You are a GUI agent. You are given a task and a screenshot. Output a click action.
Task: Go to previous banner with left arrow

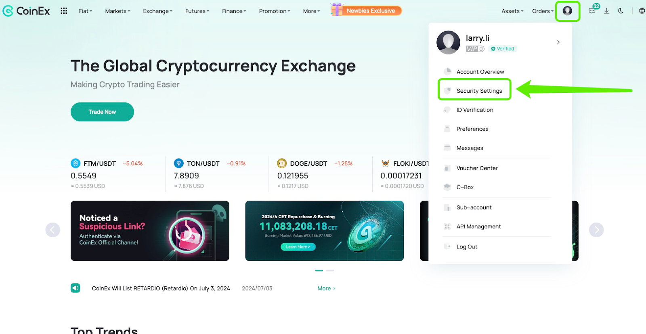tap(53, 230)
